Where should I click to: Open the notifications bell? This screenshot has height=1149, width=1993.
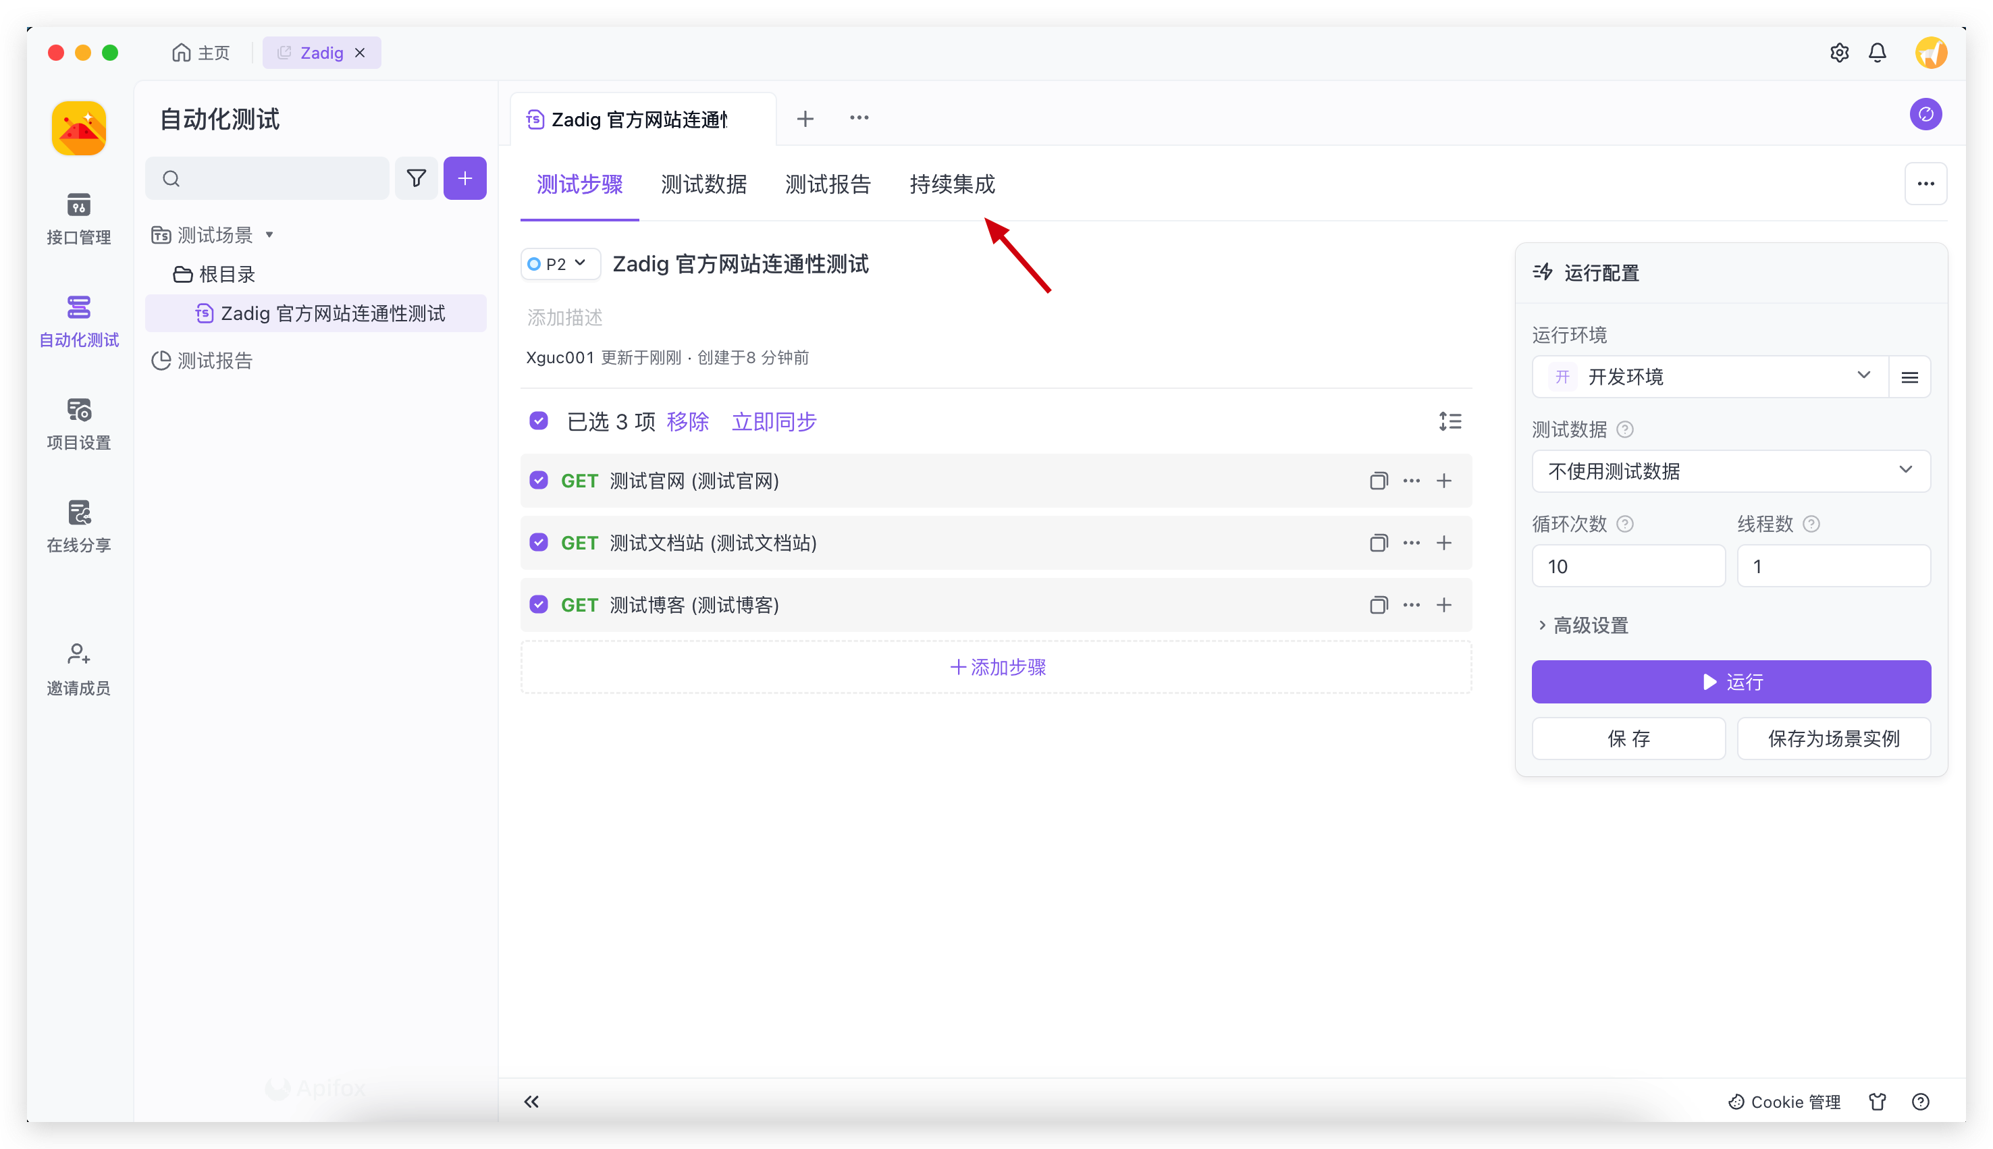[1877, 52]
